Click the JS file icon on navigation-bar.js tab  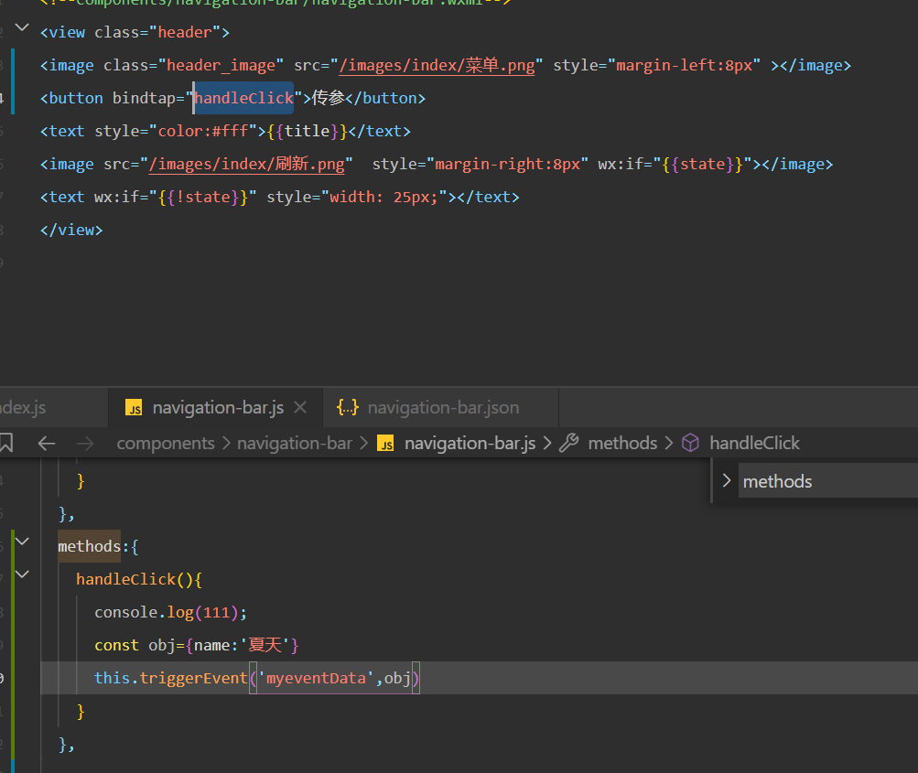[134, 407]
